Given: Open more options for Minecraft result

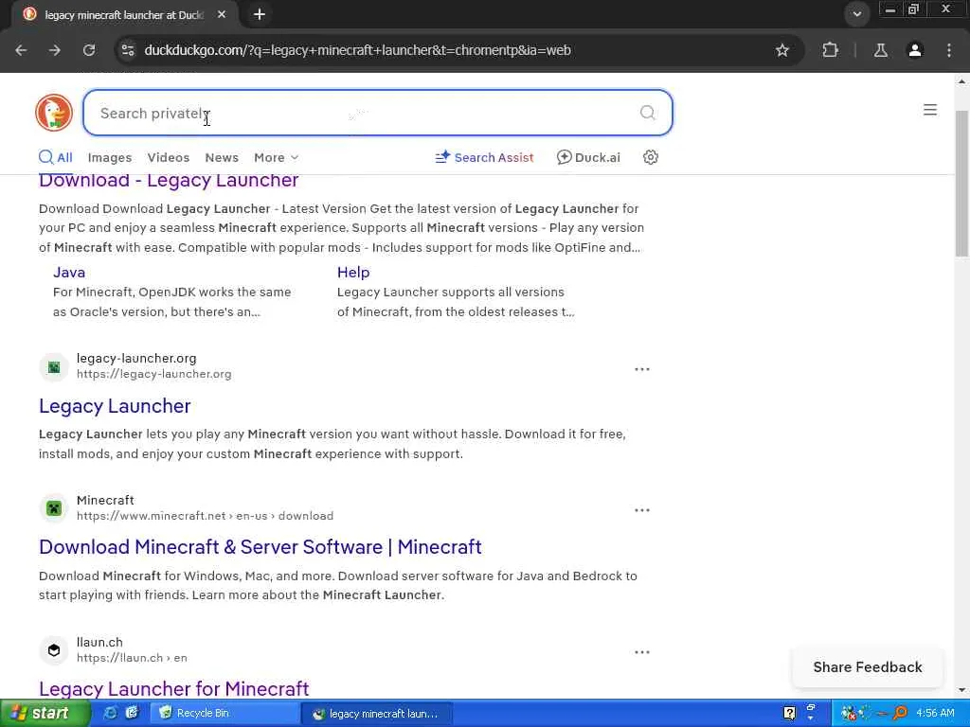Looking at the screenshot, I should click(x=641, y=510).
